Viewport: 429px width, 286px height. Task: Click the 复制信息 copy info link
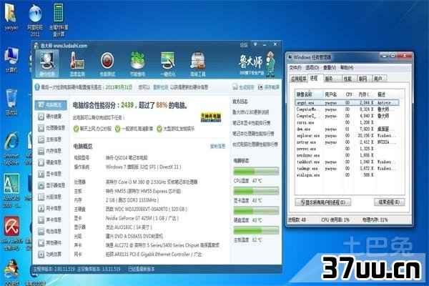tap(217, 146)
